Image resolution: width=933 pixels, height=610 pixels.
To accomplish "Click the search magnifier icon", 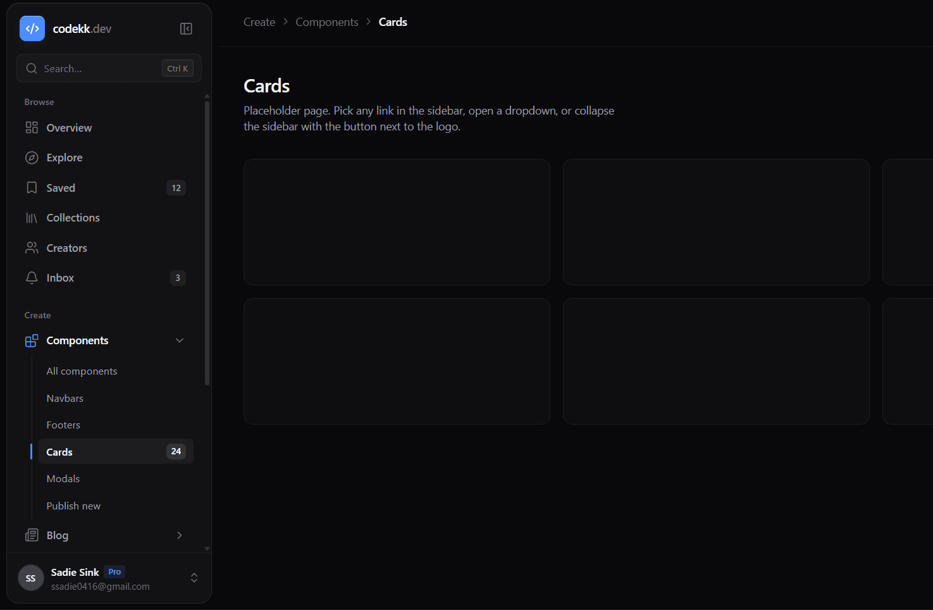I will tap(32, 68).
